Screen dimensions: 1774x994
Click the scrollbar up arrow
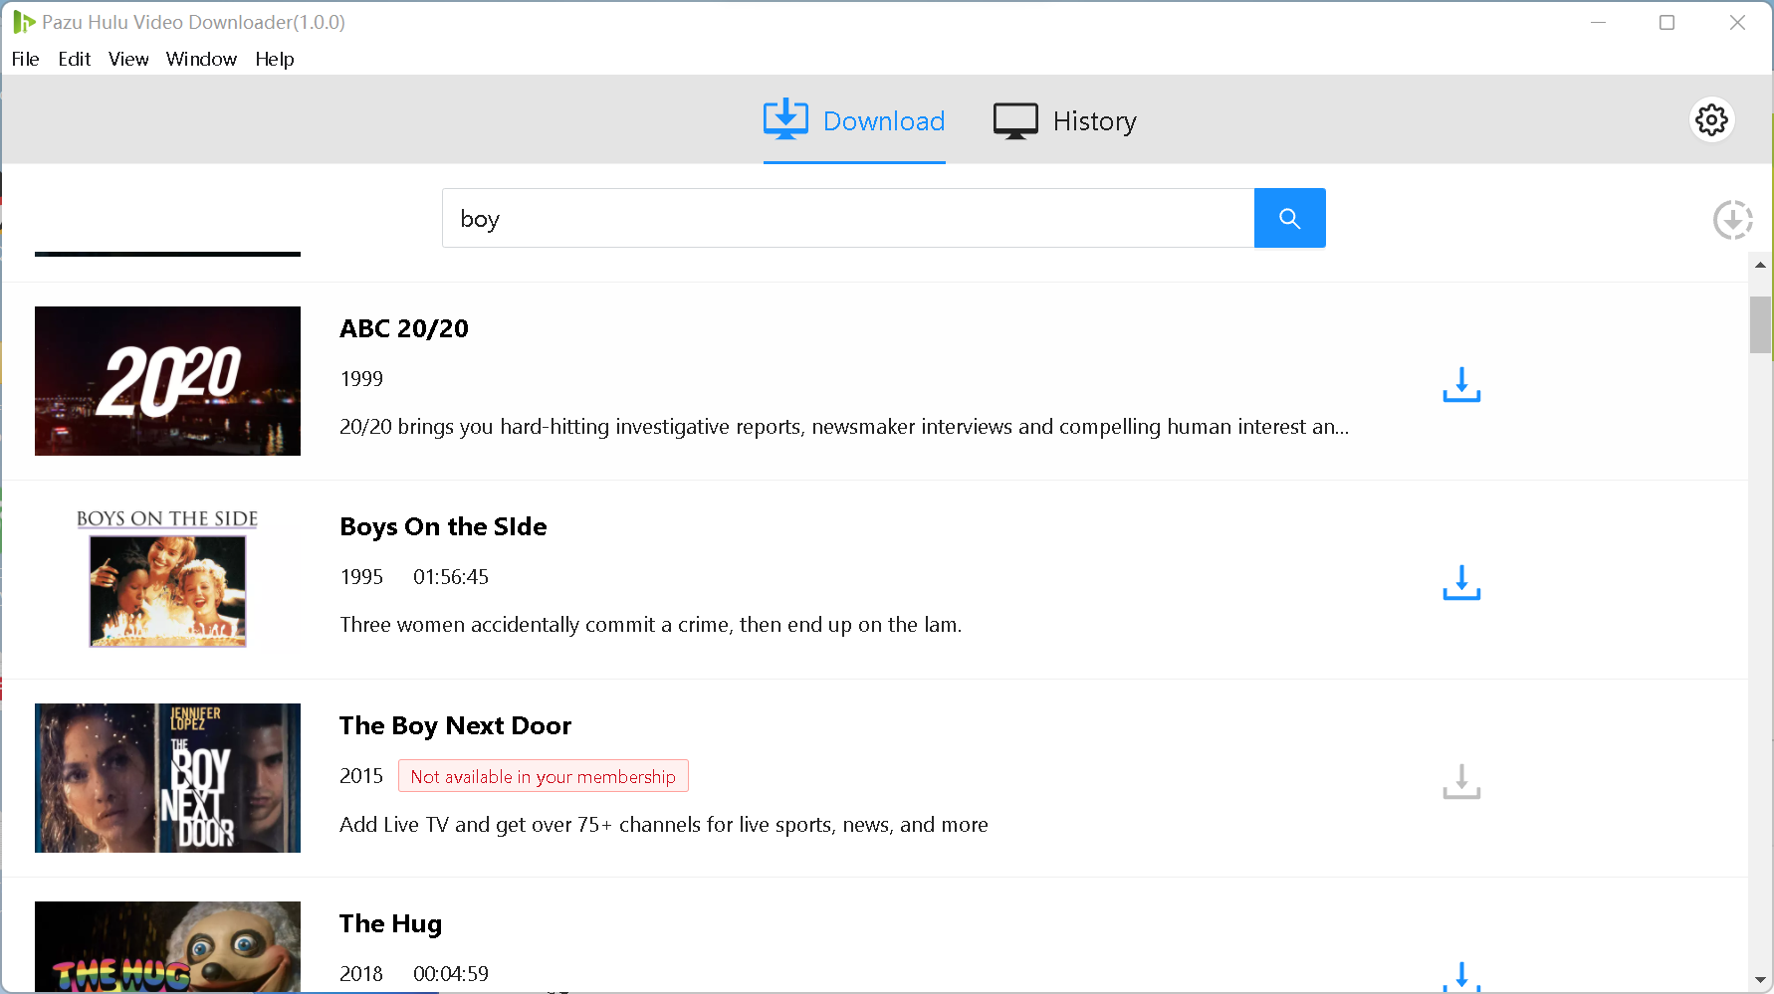tap(1760, 265)
